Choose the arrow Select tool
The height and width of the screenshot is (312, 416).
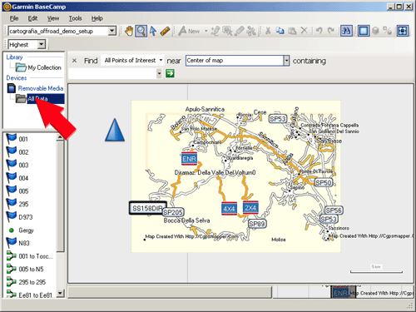[x=153, y=31]
